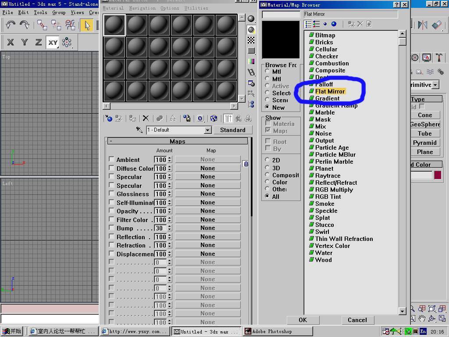Click the Undo arrow in main toolbar
The image size is (449, 337).
pyautogui.click(x=11, y=25)
